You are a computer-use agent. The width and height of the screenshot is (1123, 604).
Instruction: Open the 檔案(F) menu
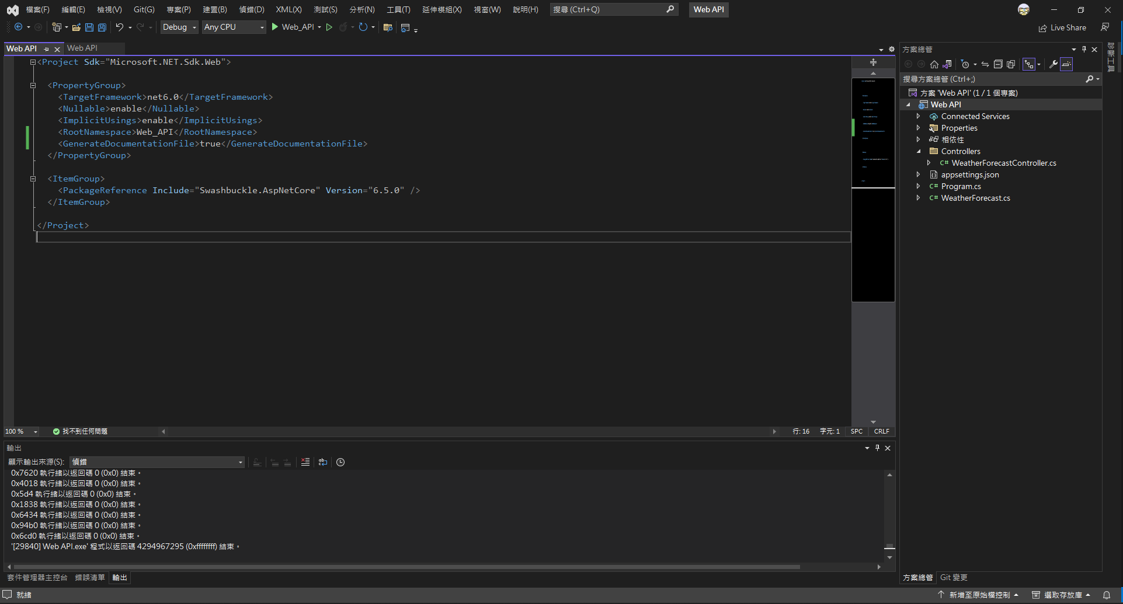click(x=37, y=9)
